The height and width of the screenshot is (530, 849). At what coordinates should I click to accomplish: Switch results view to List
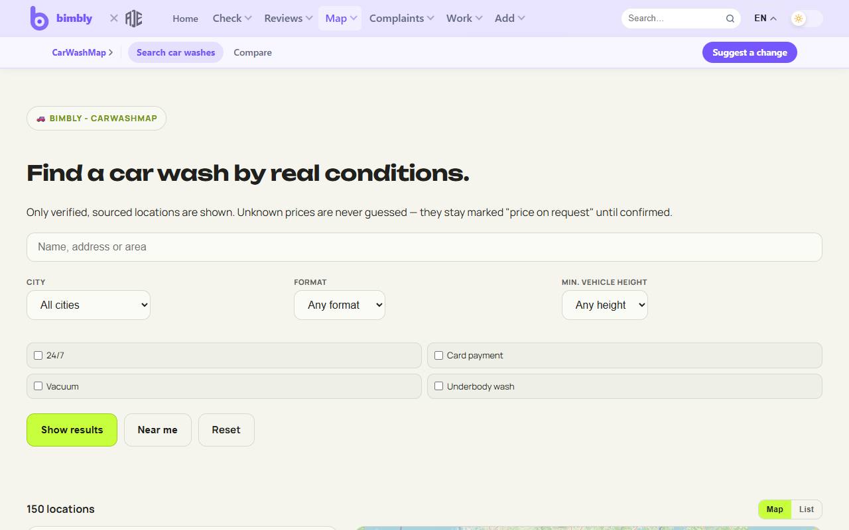tap(807, 509)
